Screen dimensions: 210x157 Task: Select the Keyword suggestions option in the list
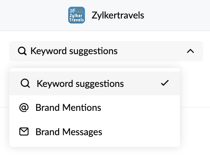(95, 84)
